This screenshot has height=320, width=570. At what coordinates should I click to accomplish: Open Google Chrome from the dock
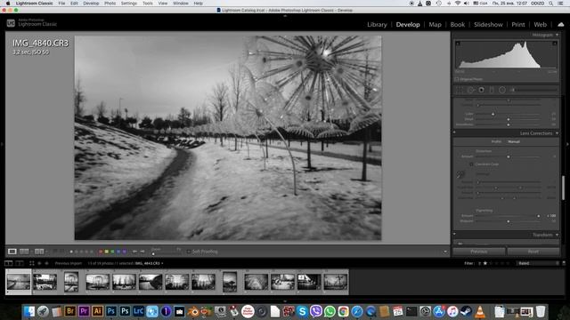(x=343, y=311)
